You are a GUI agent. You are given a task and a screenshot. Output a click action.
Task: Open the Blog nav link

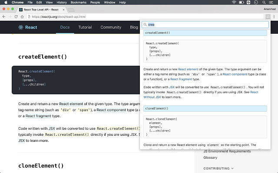coord(134,27)
